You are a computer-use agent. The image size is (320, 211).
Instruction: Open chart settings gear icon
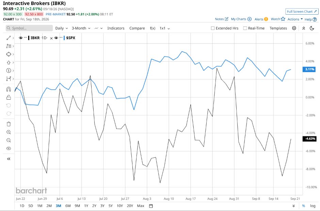pos(294,28)
